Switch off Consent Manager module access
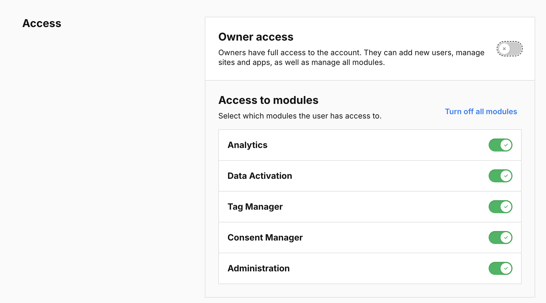546x303 pixels. point(500,238)
